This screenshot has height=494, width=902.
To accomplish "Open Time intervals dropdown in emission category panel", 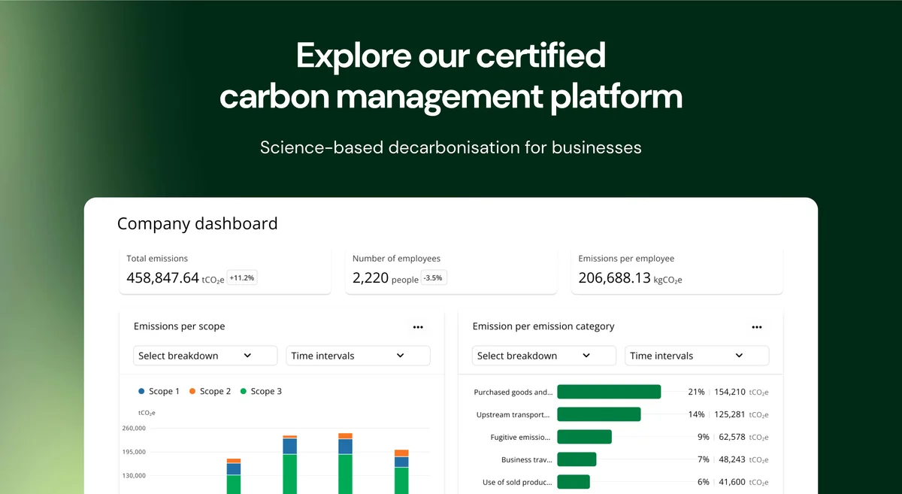I will [x=697, y=356].
